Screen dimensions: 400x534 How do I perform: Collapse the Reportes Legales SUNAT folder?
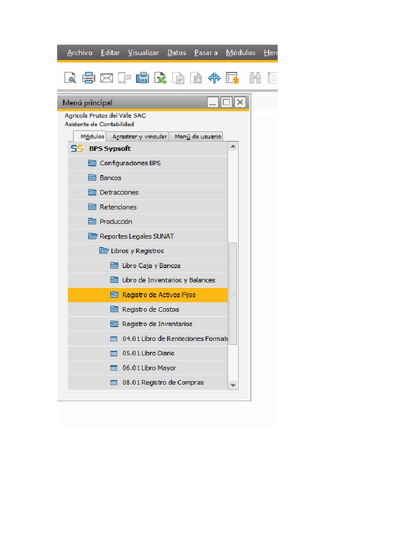pyautogui.click(x=147, y=236)
